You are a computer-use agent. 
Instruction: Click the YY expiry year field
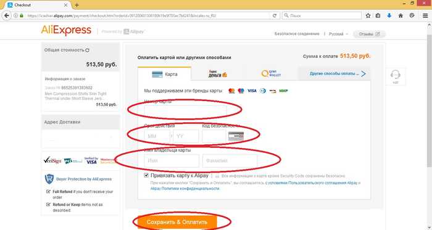coord(186,136)
